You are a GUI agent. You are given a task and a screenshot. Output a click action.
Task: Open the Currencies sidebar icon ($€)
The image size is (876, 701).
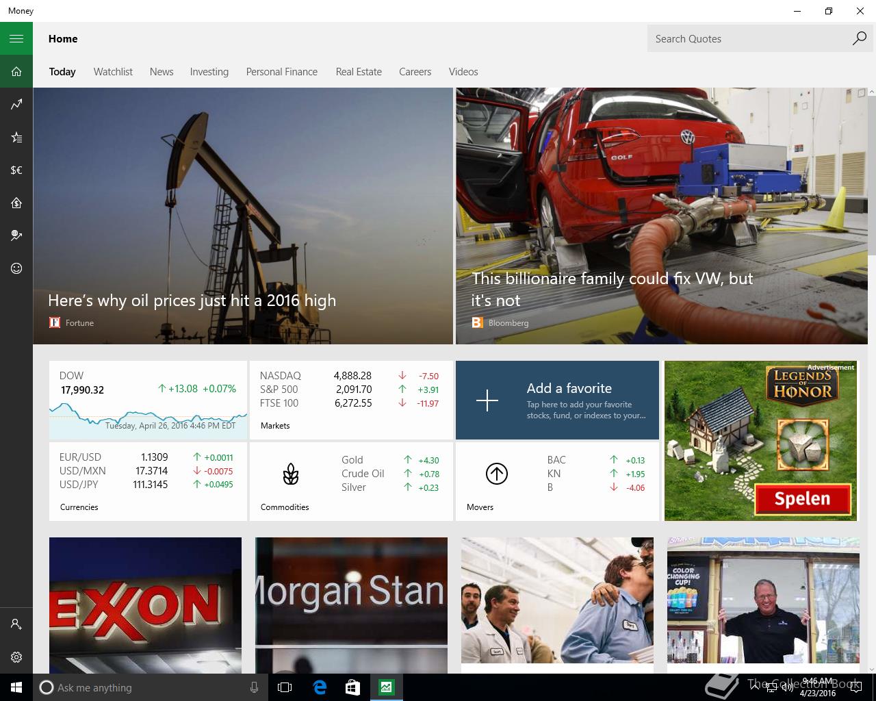point(16,170)
